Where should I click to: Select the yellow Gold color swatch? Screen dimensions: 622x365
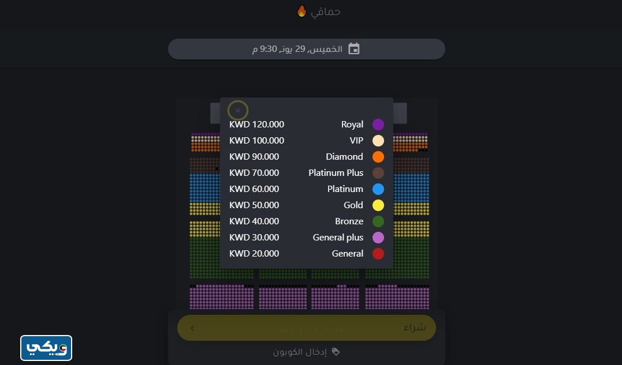pos(378,205)
